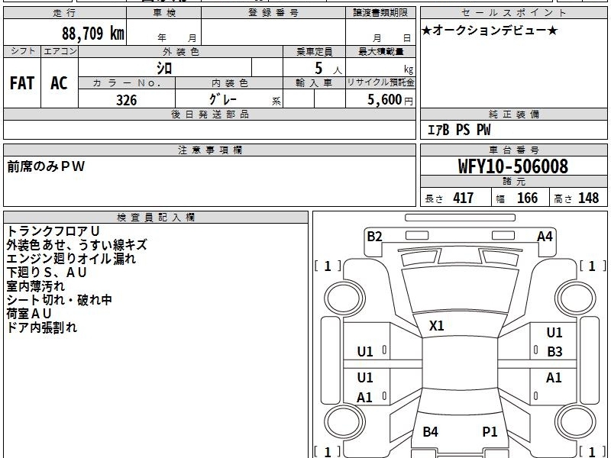This screenshot has width=611, height=458.
Task: Select the 年 月 inspection date field
Action: pyautogui.click(x=164, y=32)
